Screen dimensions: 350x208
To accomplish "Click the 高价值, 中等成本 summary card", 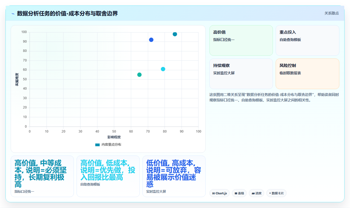I will coord(42,176).
